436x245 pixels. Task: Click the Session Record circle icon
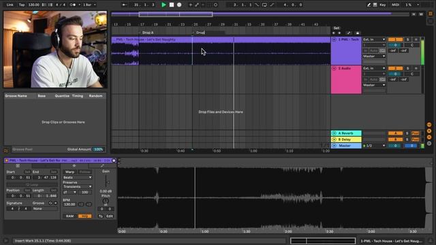(215, 5)
